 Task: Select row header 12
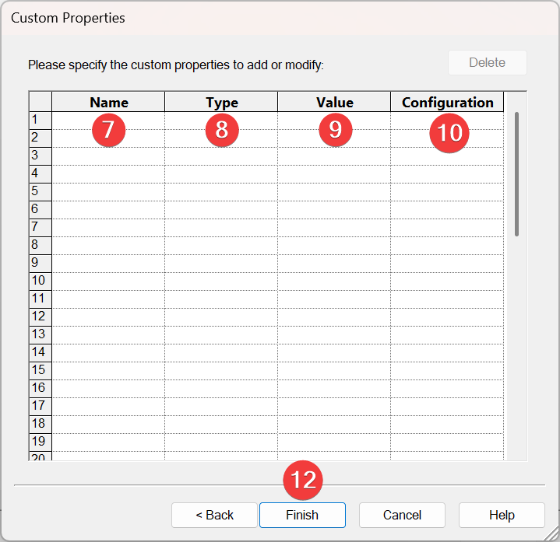point(41,317)
